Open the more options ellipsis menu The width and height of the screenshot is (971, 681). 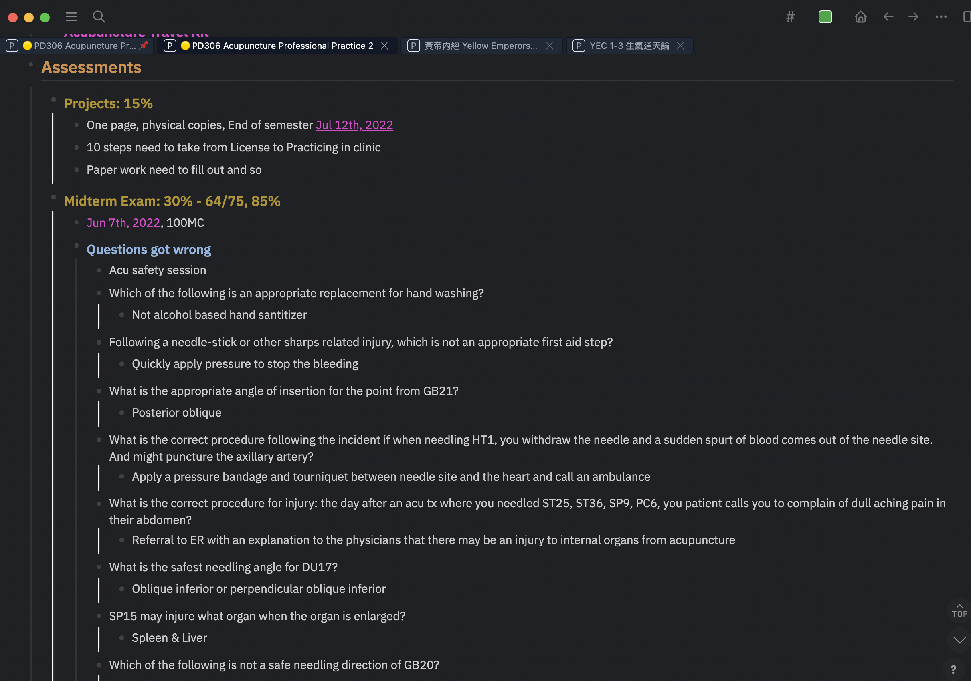point(940,16)
